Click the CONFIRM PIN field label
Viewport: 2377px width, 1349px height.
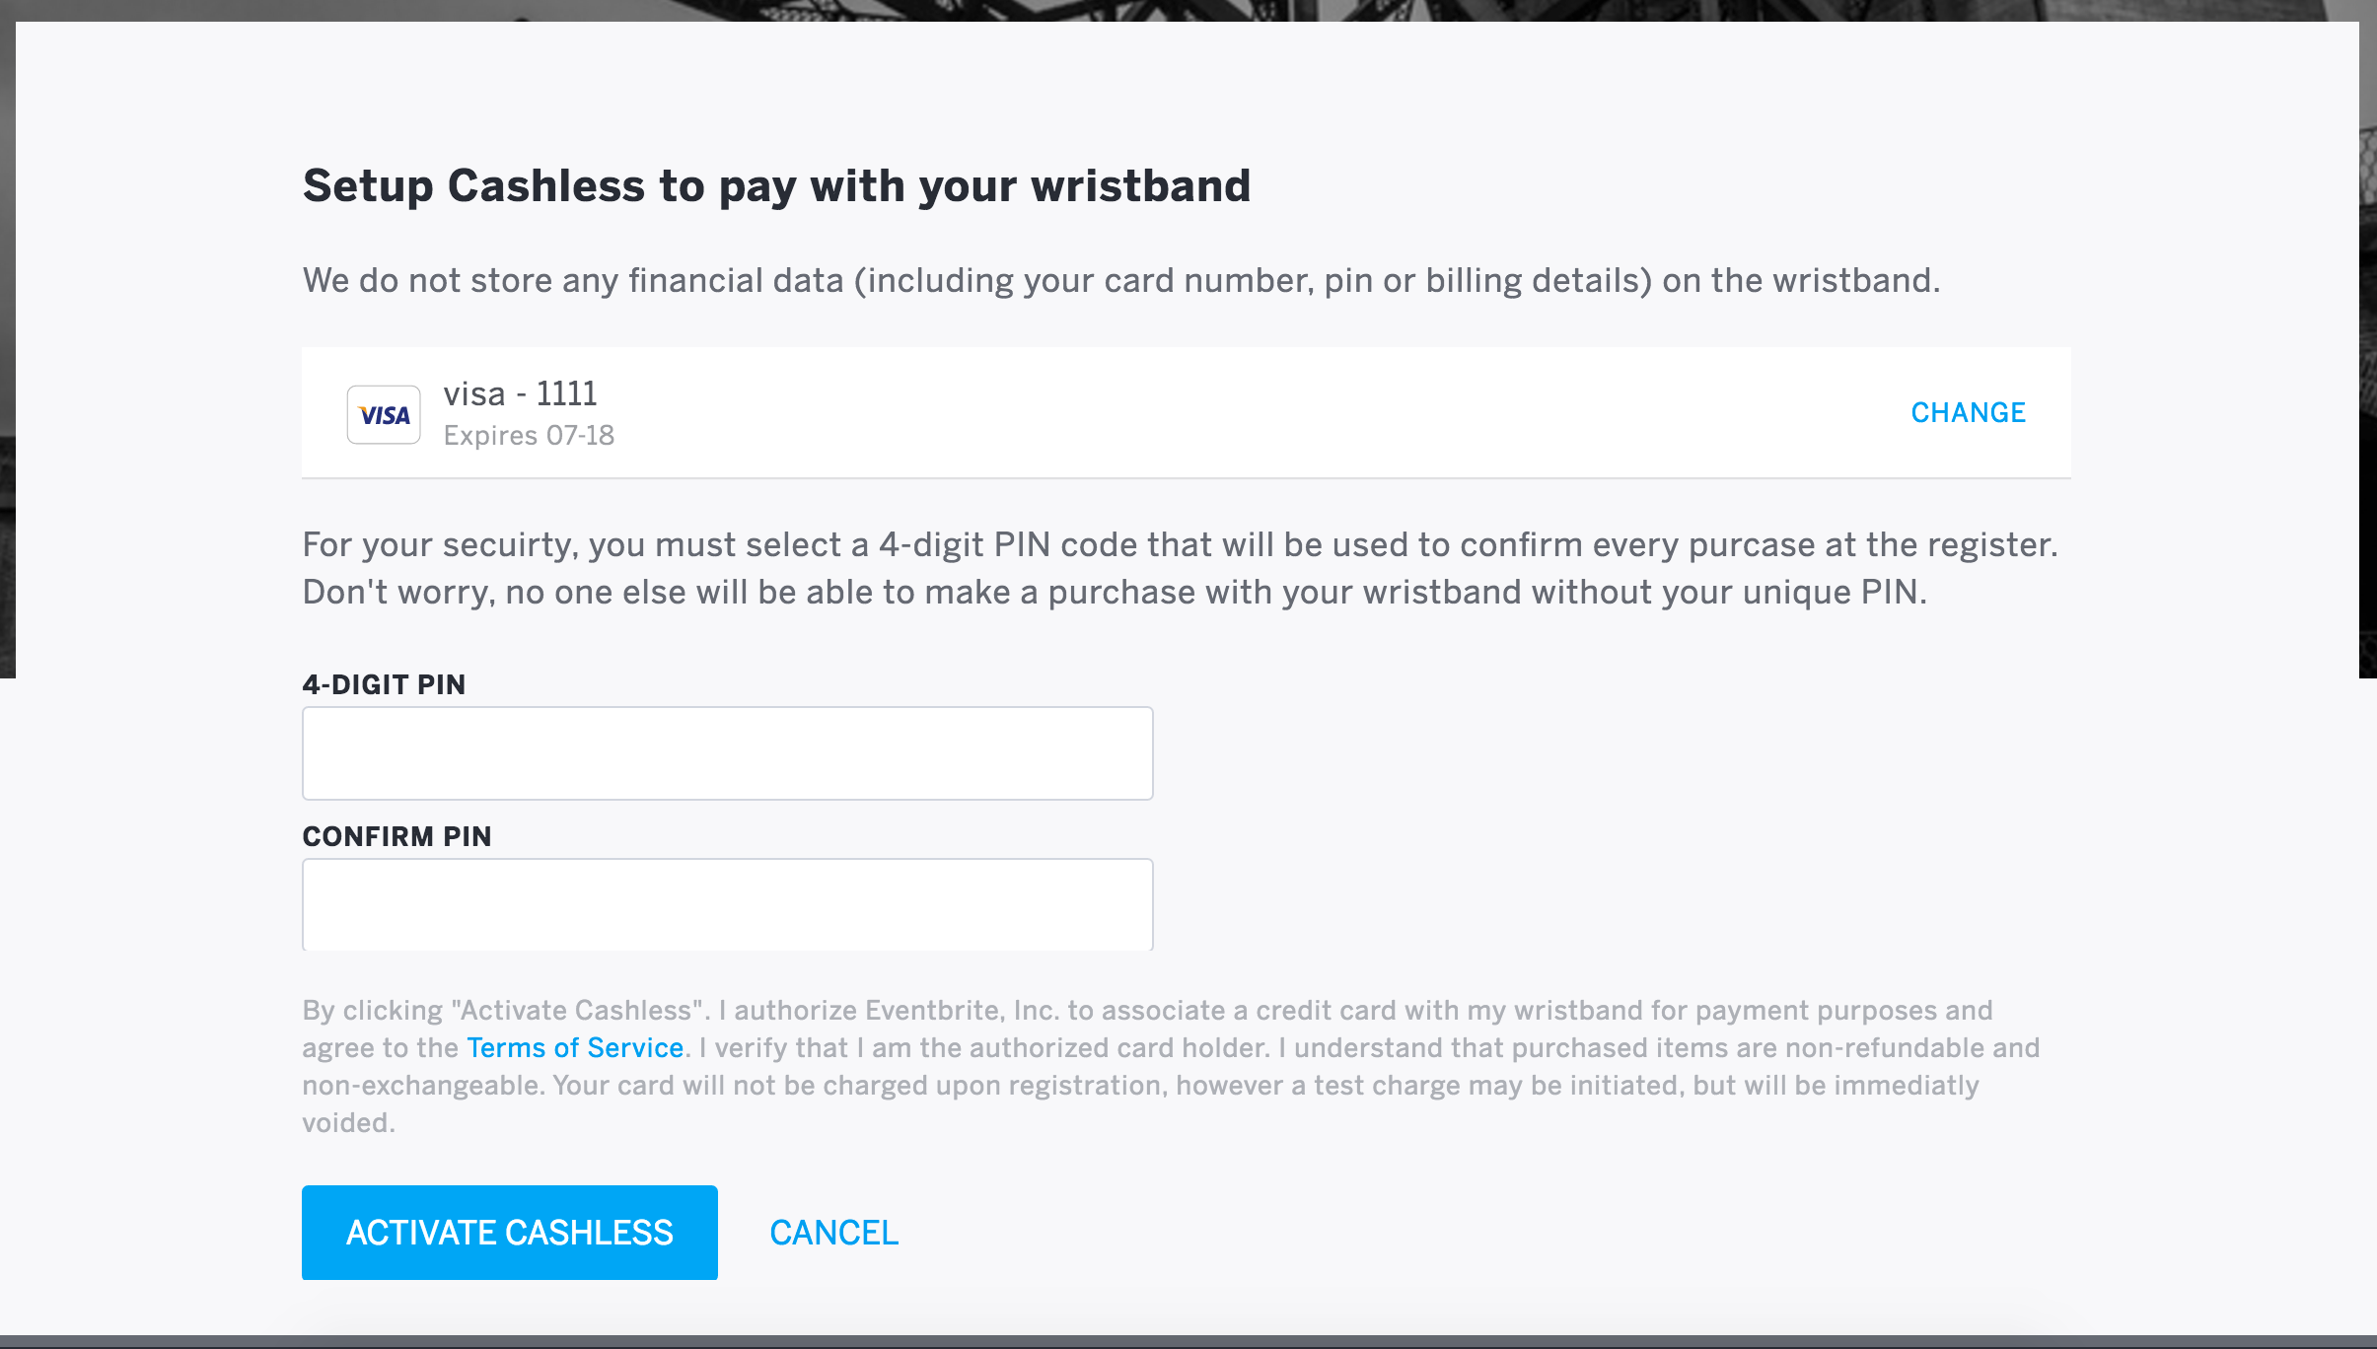pos(396,836)
